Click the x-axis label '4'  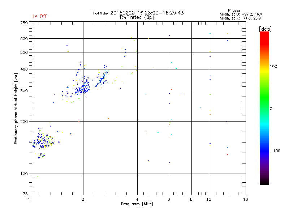click(x=137, y=199)
